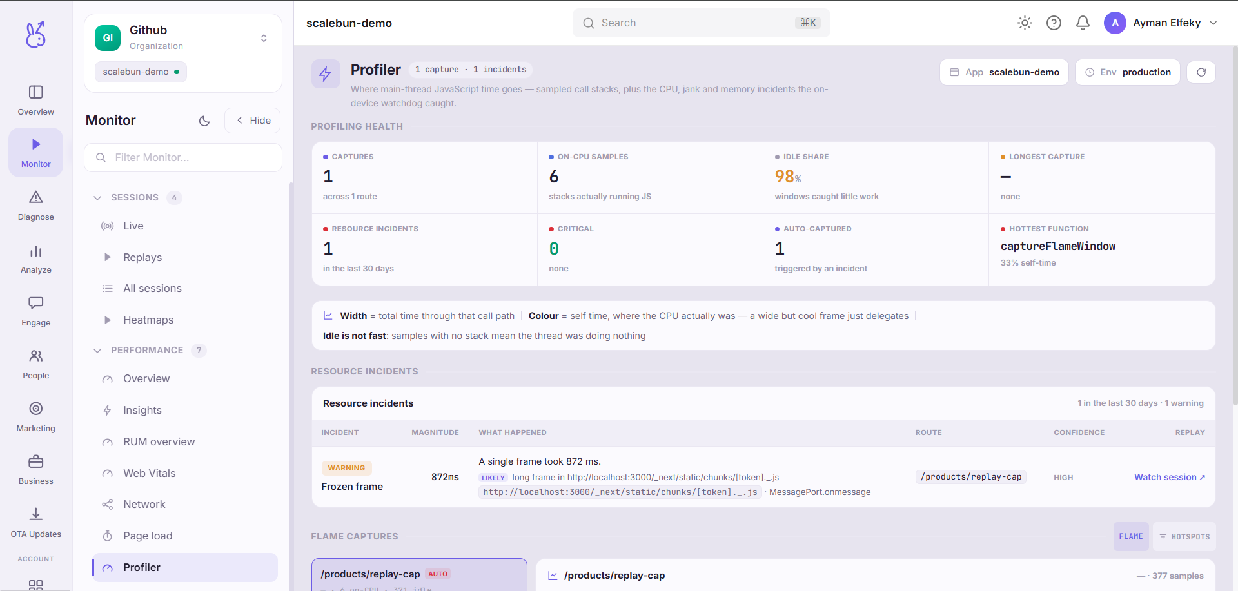Open RUM overview
Screen dimensions: 1238x591
pos(185,441)
